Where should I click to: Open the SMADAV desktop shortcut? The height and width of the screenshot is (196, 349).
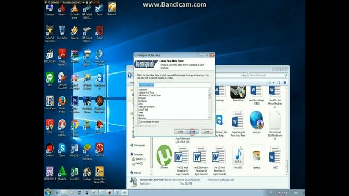pos(62,174)
